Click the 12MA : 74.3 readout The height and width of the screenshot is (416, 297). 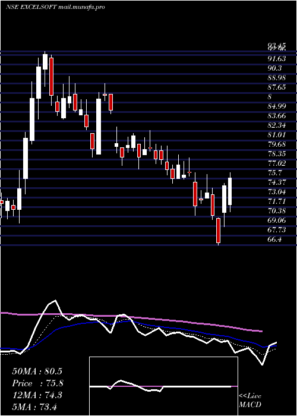37,395
